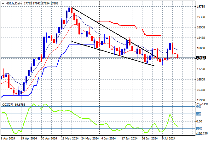Image resolution: width=208 pixels, height=142 pixels.
Task: Select the current price tag 17683
Action: point(201,58)
